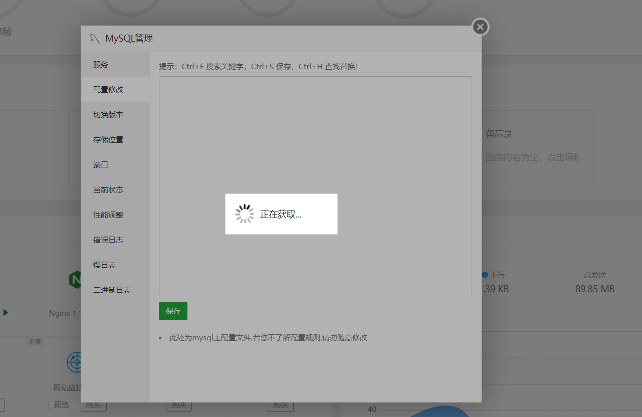Click the MySQL管理 dialog title
The image size is (642, 417).
[129, 39]
